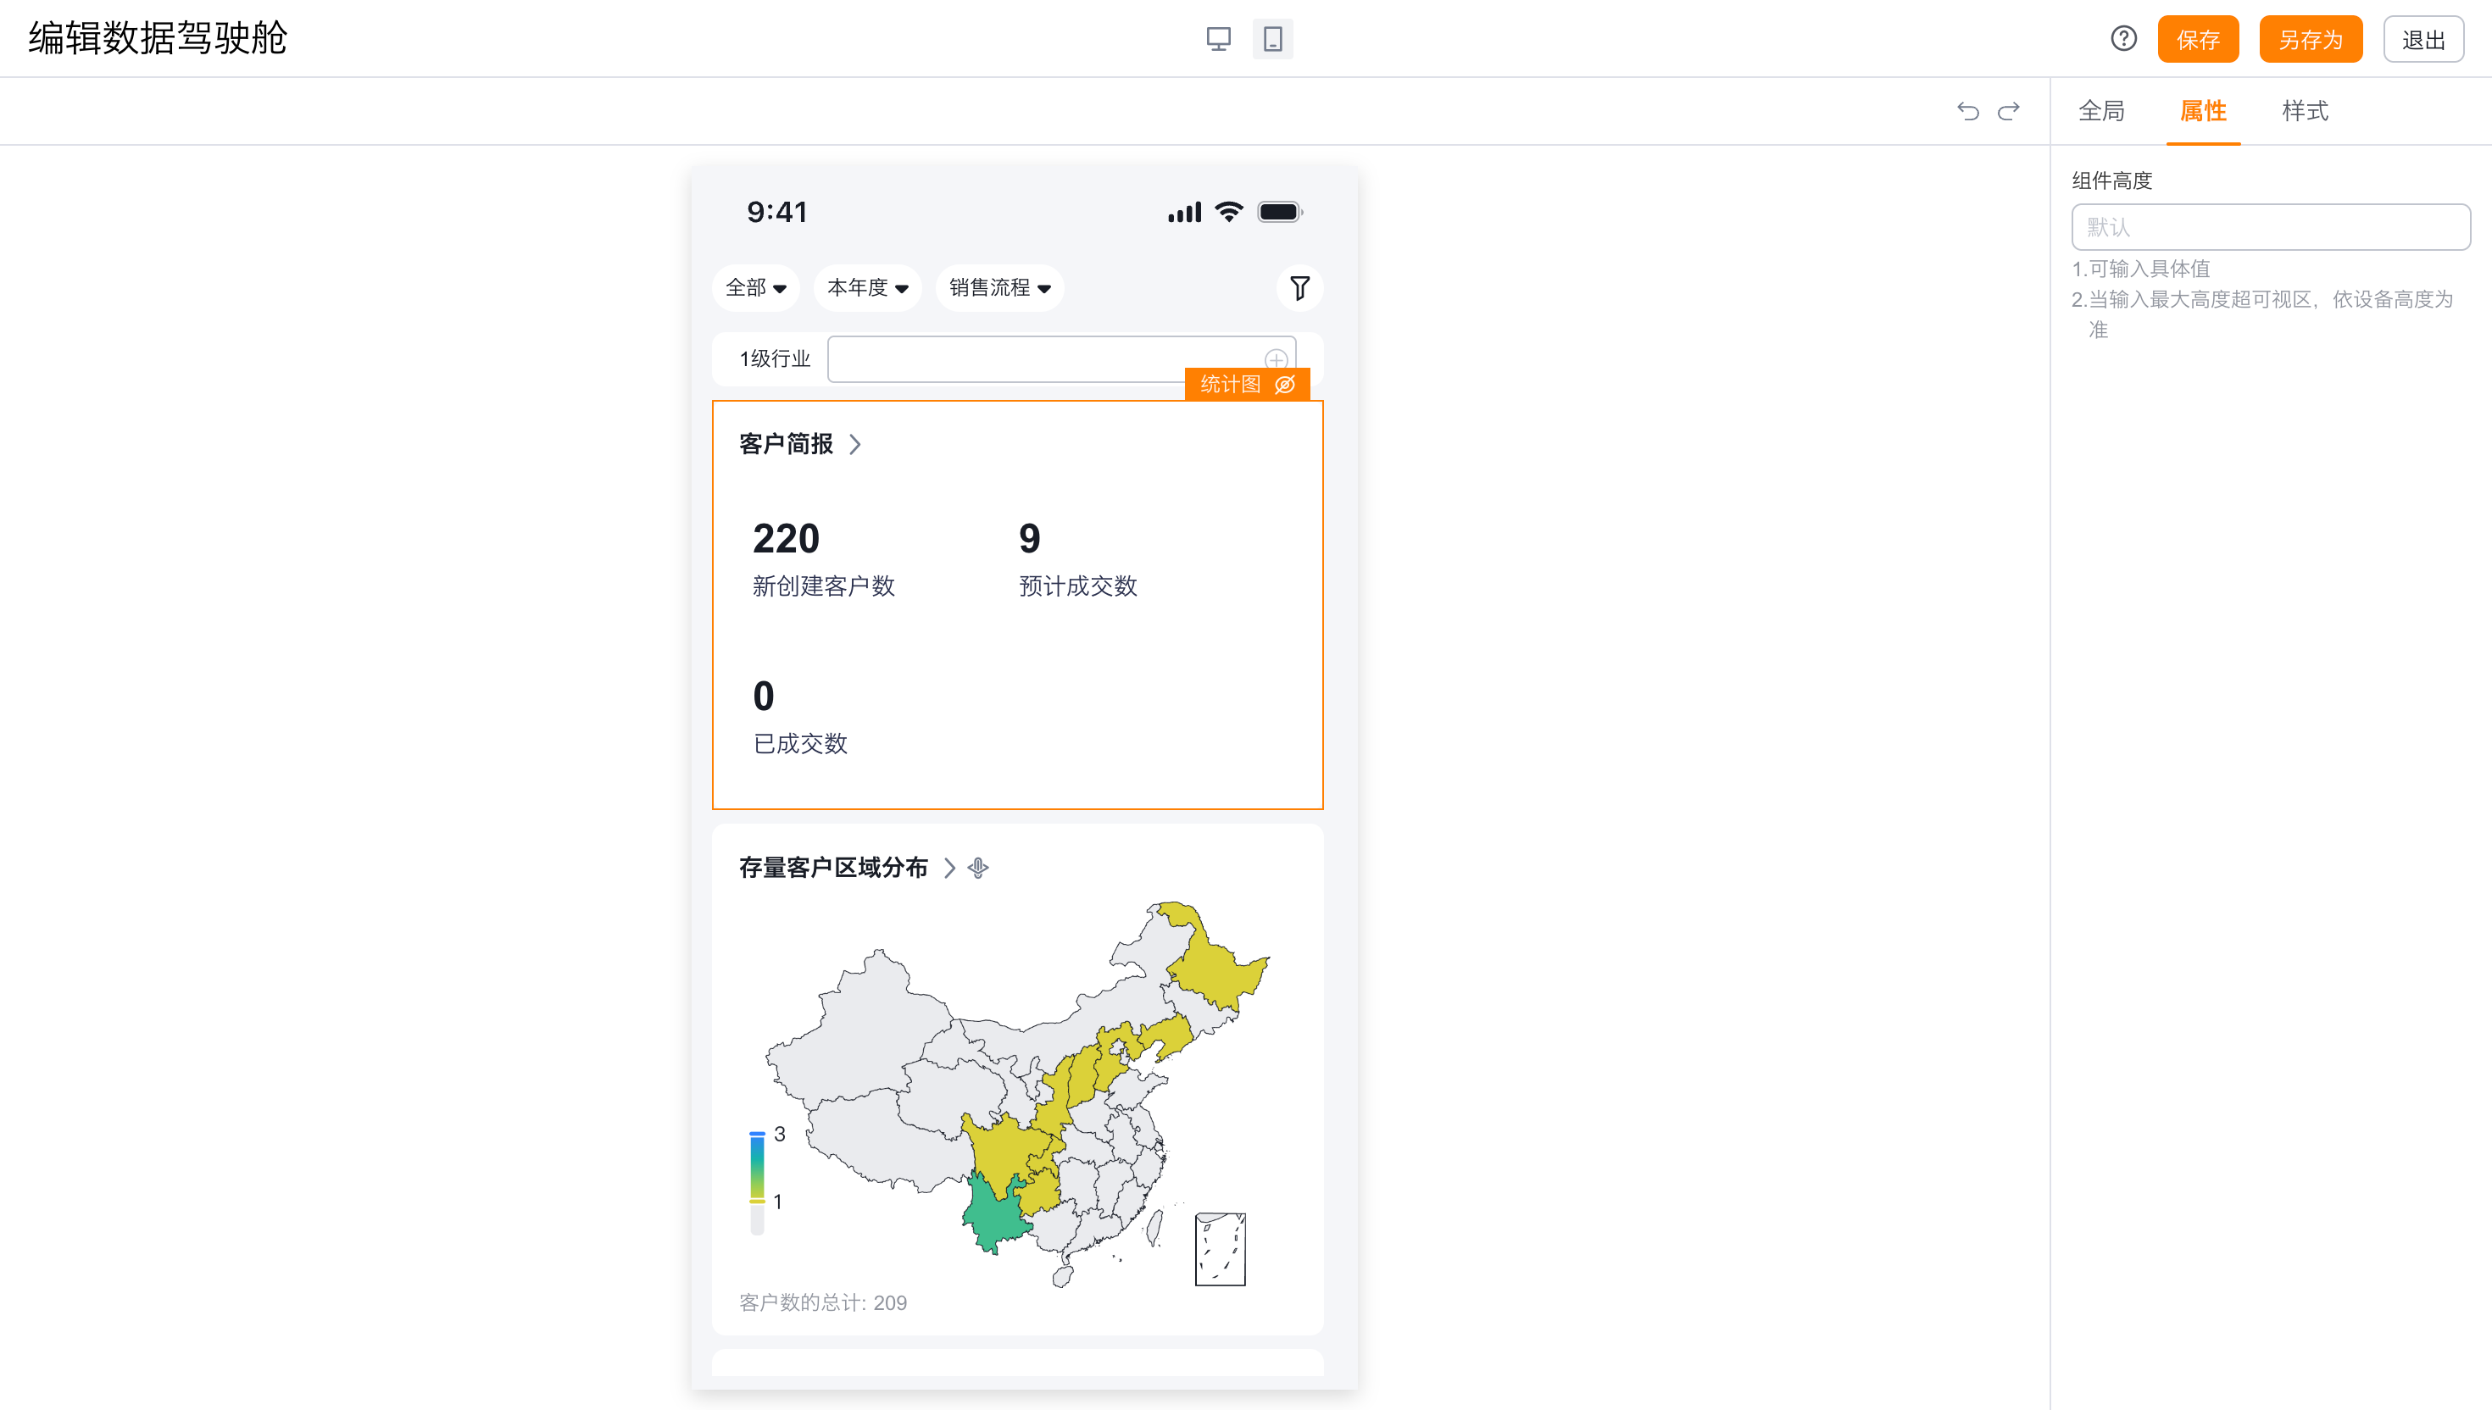The image size is (2492, 1410).
Task: Open the 本年度 time range dropdown
Action: pos(867,287)
